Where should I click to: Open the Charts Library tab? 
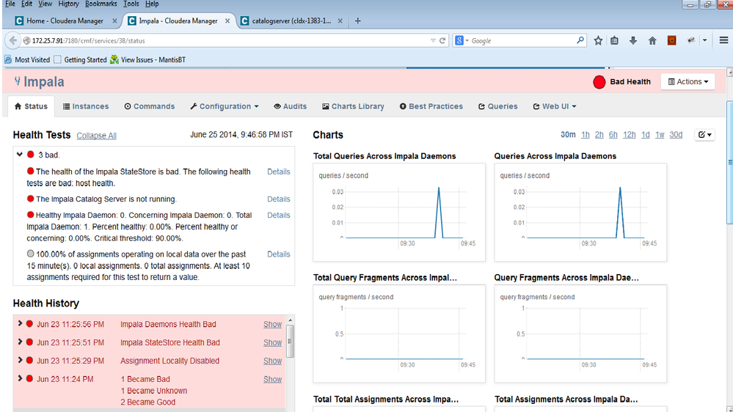[352, 106]
